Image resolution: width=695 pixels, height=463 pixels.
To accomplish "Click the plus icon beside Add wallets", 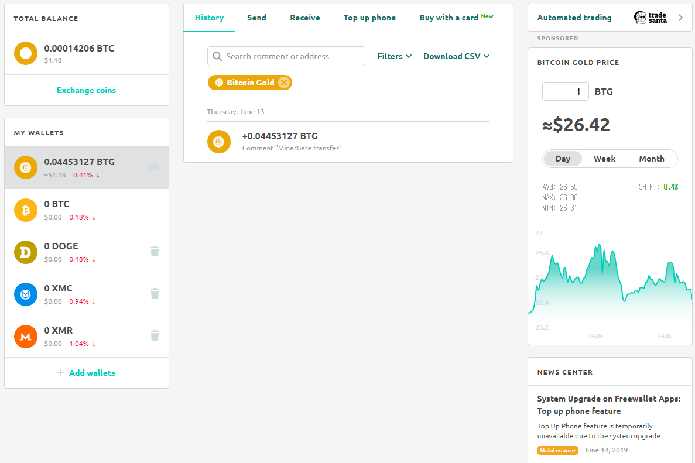I will coord(61,373).
